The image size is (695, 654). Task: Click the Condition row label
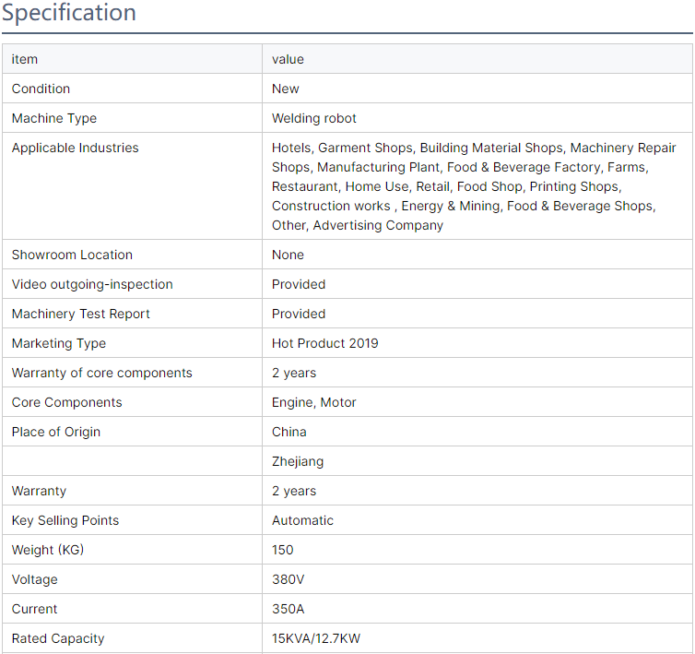click(x=41, y=89)
